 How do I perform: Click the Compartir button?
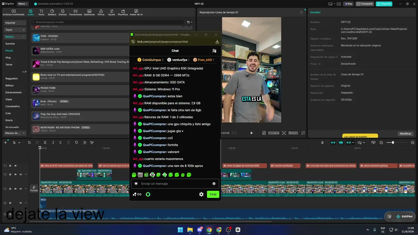pos(365,4)
